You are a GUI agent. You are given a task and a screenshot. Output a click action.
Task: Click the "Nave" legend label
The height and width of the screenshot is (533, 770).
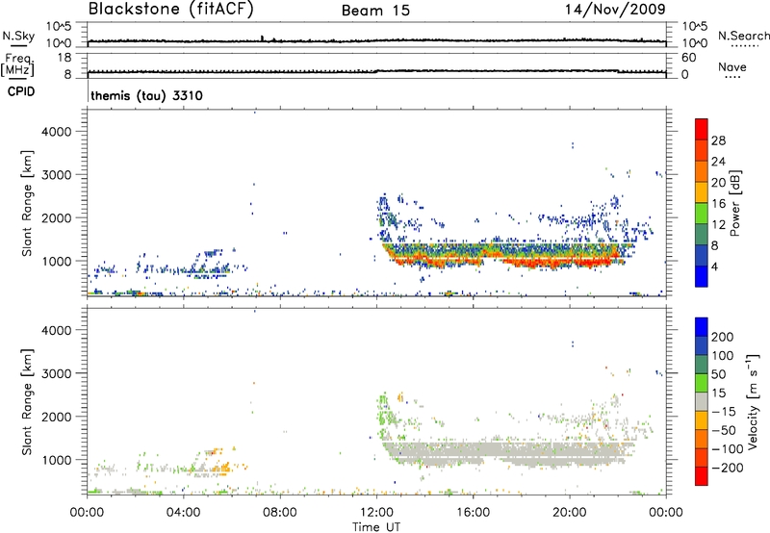(732, 66)
